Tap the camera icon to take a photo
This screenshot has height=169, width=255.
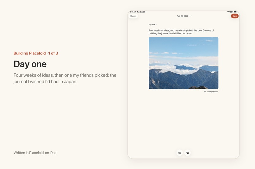pyautogui.click(x=180, y=153)
